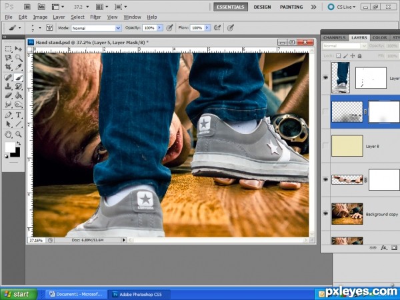Activate the Essentials workspace
The width and height of the screenshot is (400, 300).
coord(231,7)
